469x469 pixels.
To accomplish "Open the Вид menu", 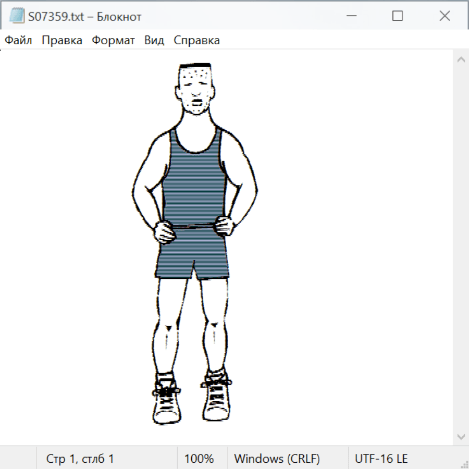I will pos(154,40).
